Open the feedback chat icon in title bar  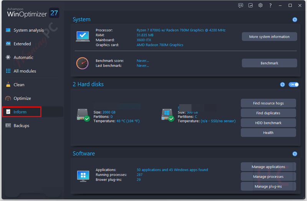241,5
